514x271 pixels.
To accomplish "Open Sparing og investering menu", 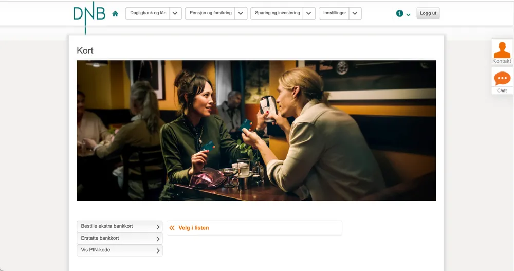I will point(277,13).
